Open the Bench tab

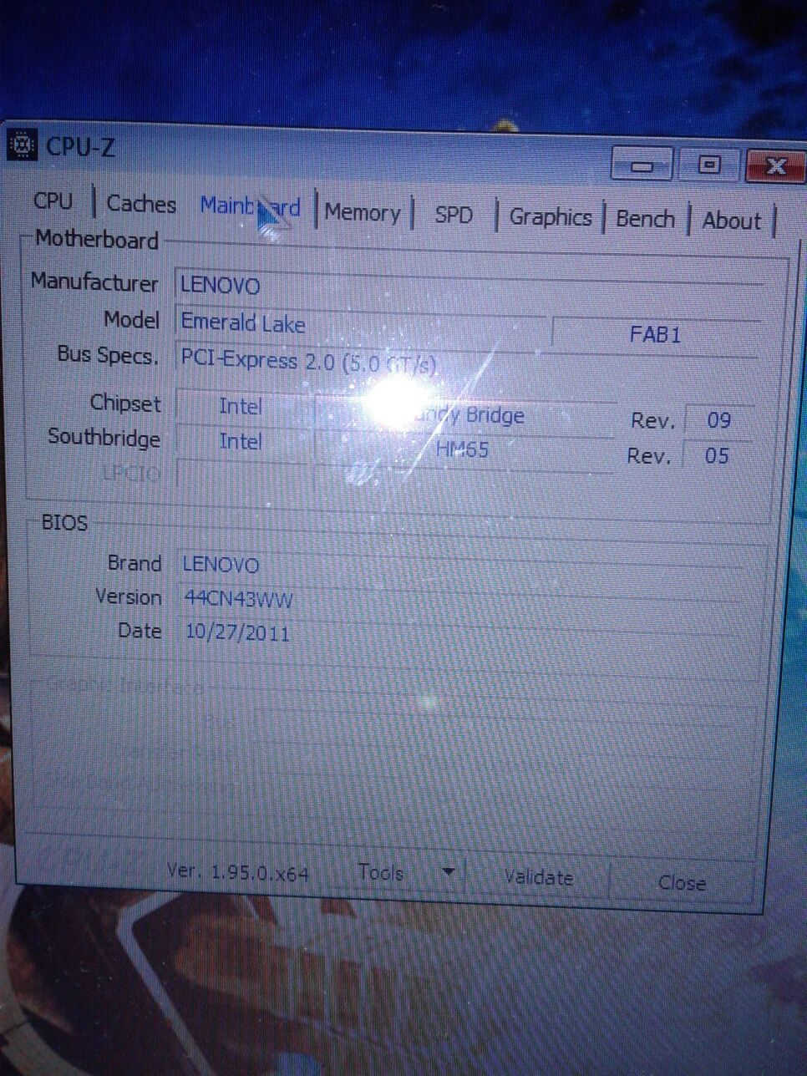[x=645, y=219]
